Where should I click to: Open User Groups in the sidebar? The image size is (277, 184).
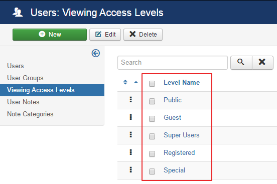pyautogui.click(x=25, y=78)
